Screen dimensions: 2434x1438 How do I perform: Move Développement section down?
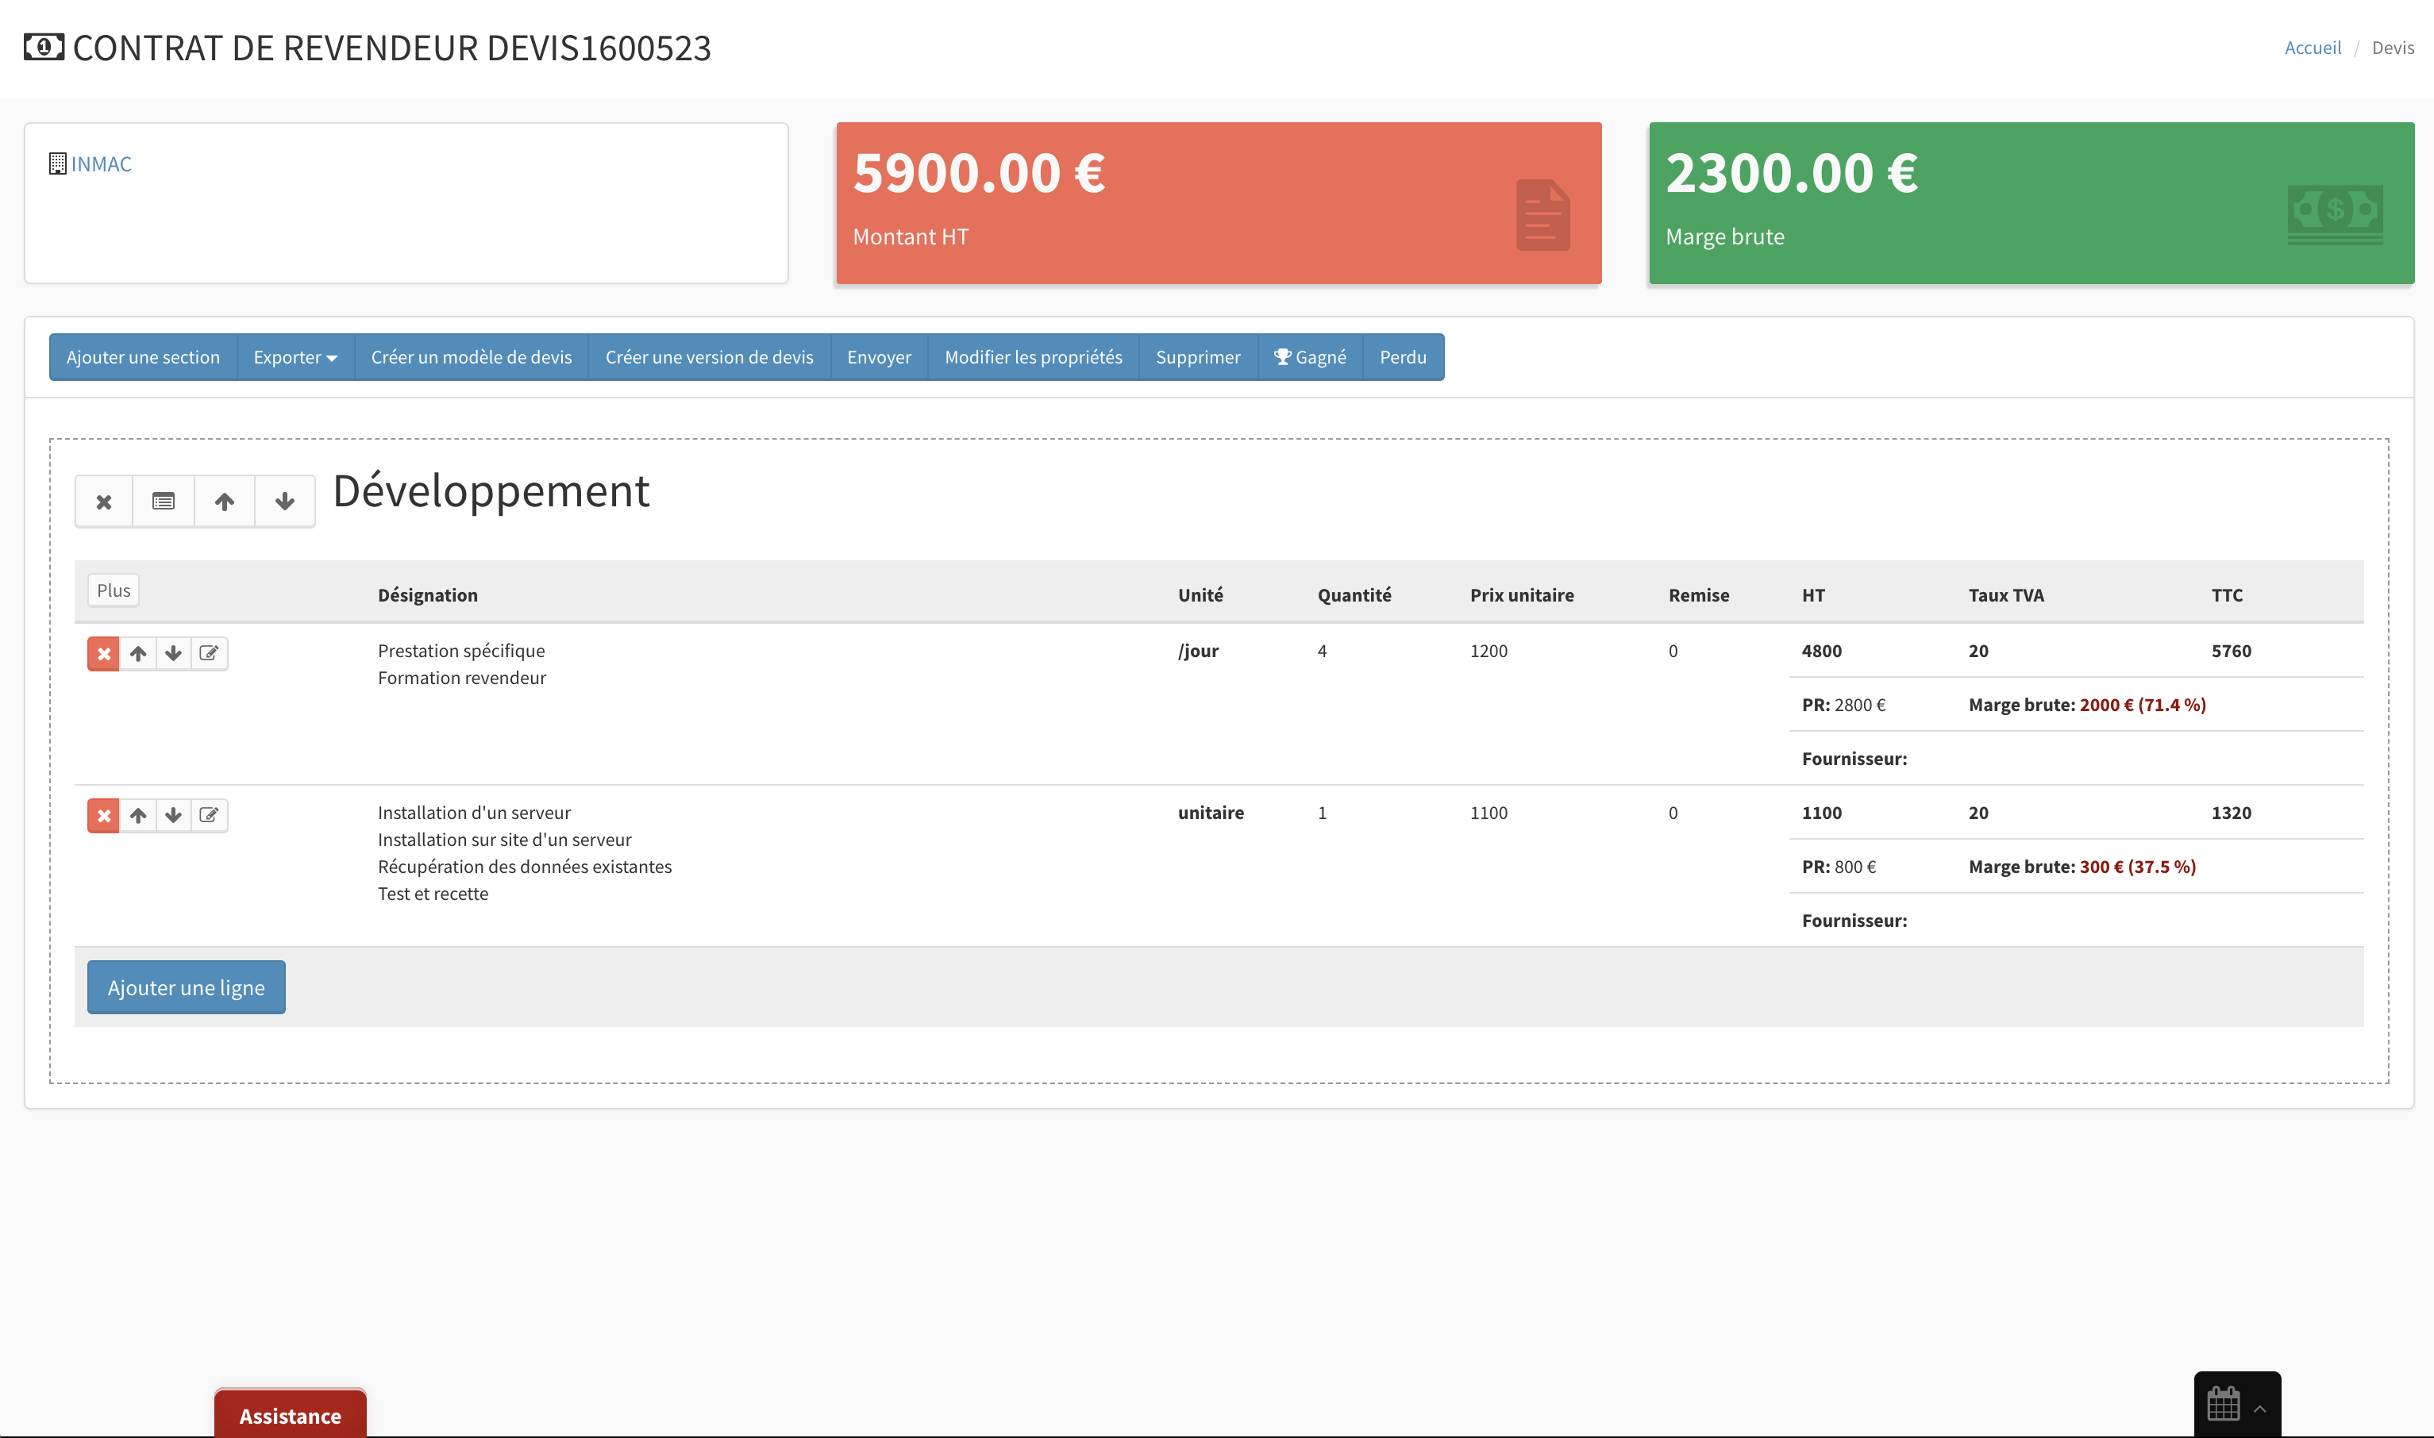284,501
